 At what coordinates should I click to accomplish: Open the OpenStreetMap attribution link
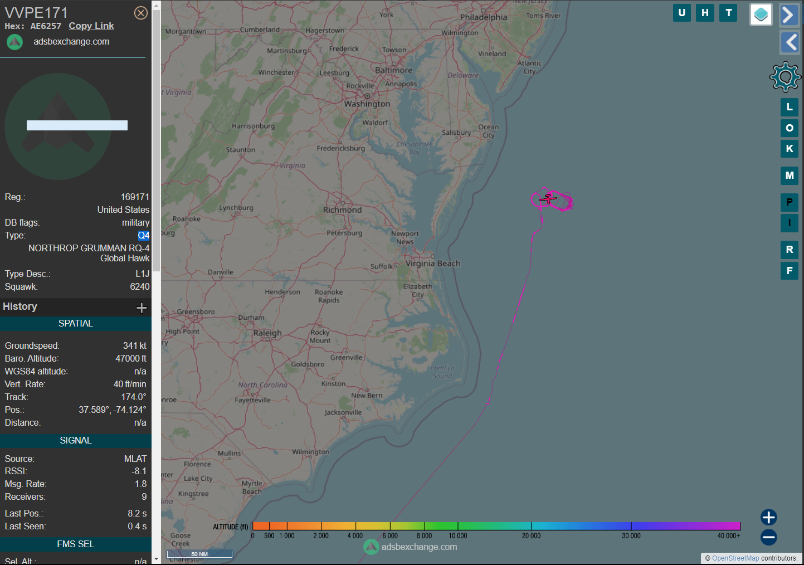tap(735, 558)
